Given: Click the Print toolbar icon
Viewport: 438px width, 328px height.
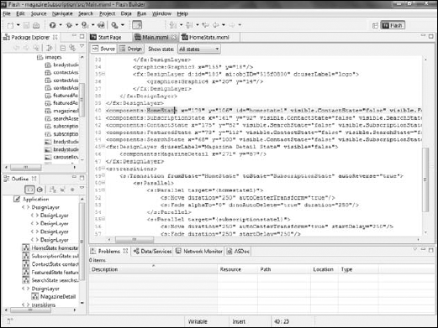Looking at the screenshot, I should coord(36,25).
